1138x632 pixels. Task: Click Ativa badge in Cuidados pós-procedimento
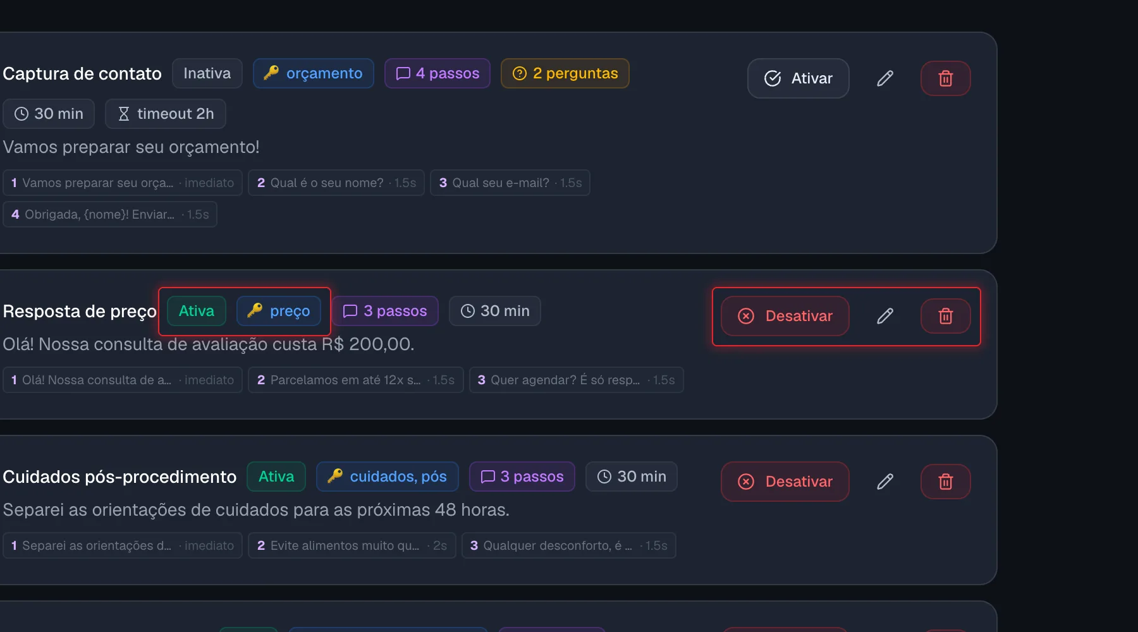(276, 477)
